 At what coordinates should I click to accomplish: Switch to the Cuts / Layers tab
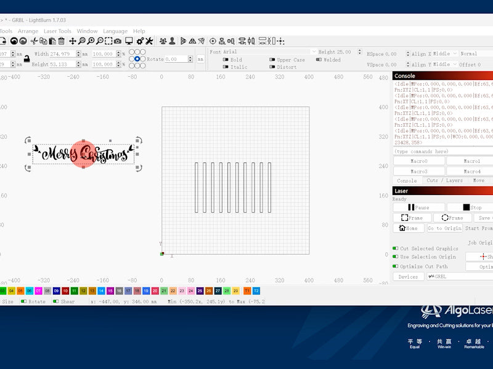click(x=444, y=180)
